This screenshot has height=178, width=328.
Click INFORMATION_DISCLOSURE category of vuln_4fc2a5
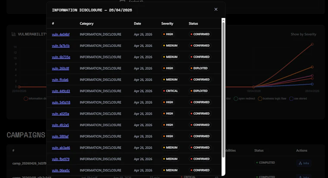[x=101, y=125]
